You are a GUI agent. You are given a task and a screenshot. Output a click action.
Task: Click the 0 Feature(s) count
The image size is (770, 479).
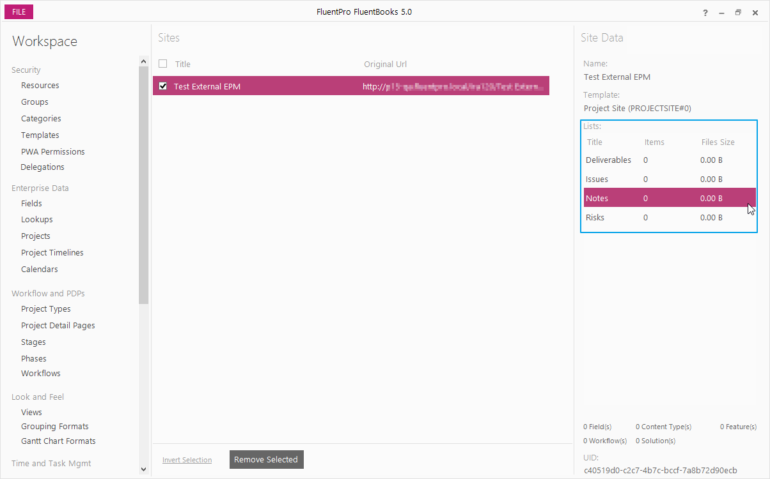(738, 427)
